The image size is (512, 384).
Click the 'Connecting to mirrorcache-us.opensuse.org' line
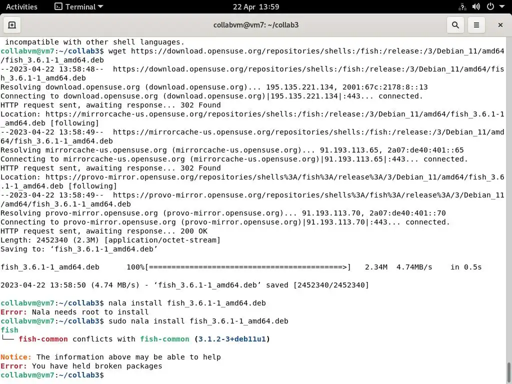[234, 159]
